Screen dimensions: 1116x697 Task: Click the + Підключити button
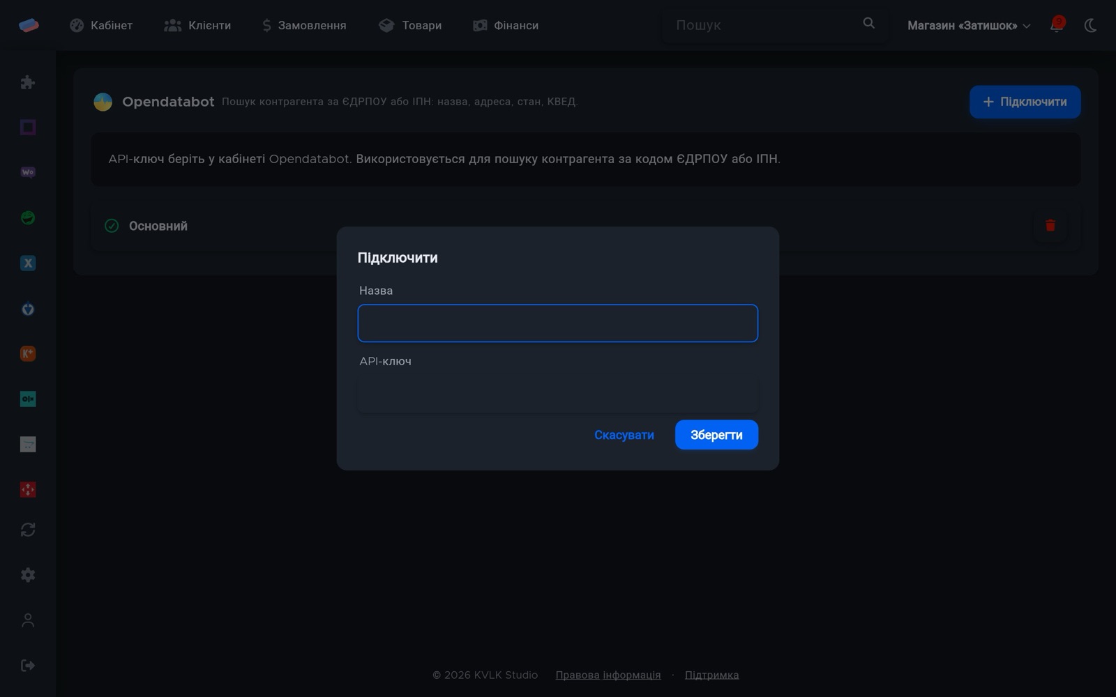coord(1025,102)
